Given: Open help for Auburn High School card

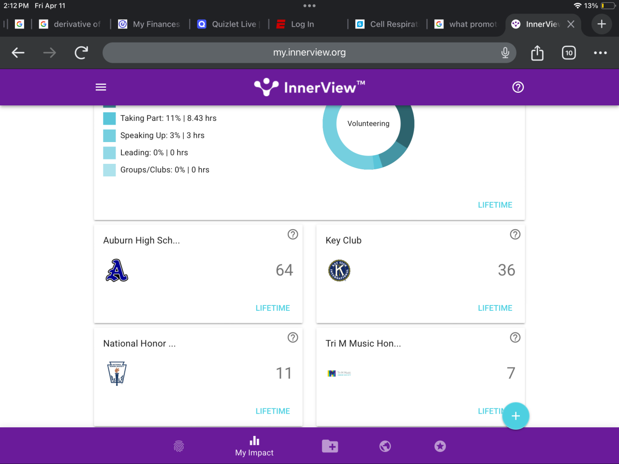Looking at the screenshot, I should [293, 234].
